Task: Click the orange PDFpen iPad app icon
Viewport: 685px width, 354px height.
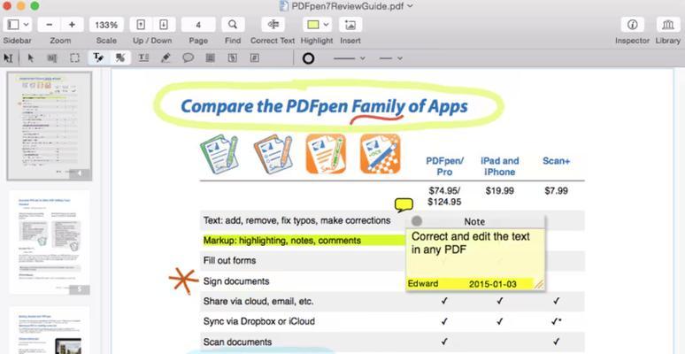Action: point(326,154)
